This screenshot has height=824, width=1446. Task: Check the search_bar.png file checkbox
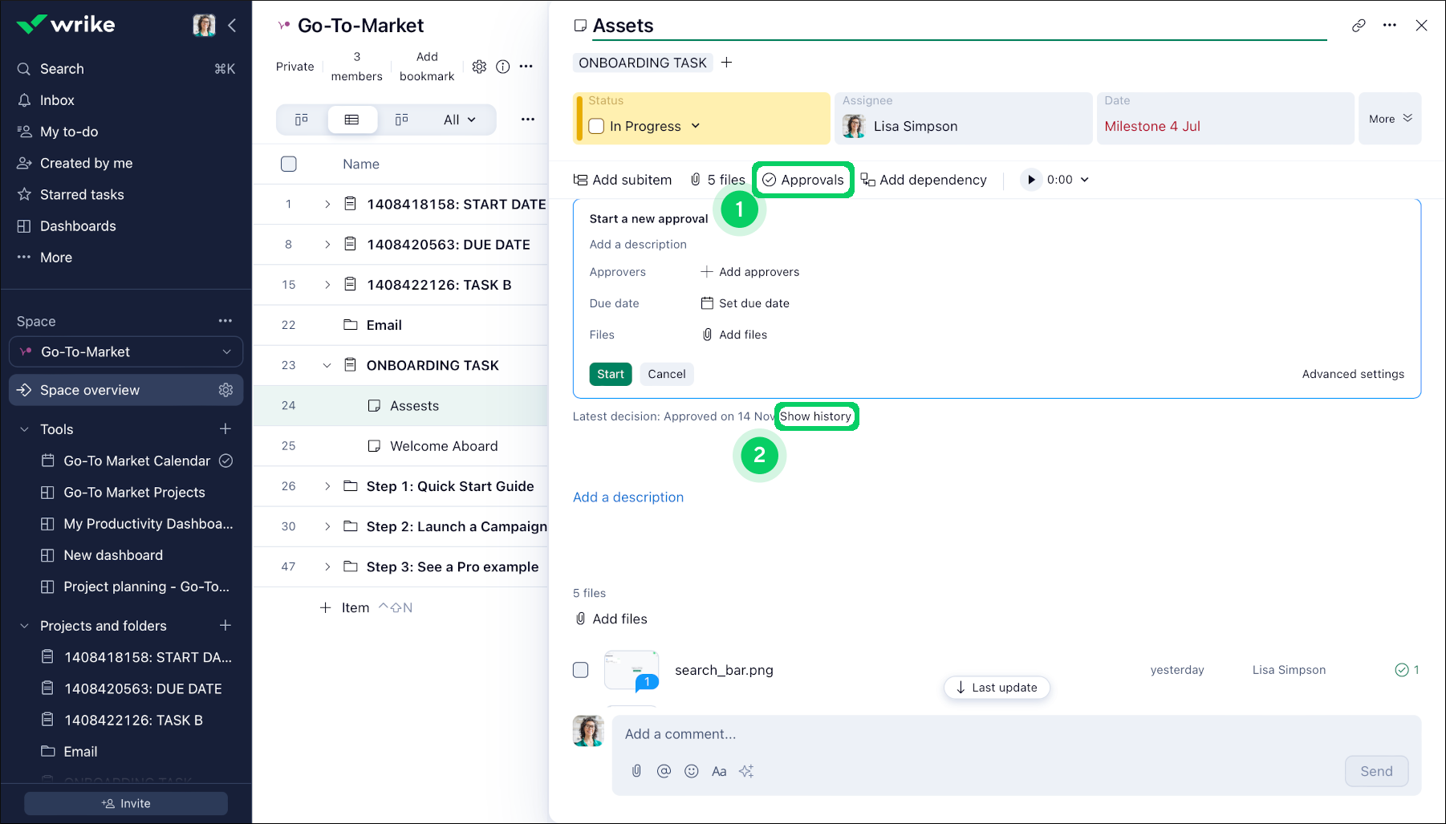581,670
